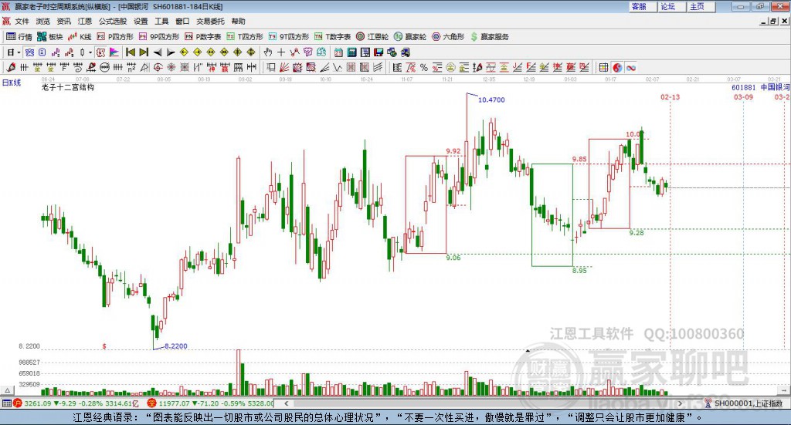The width and height of the screenshot is (791, 425).
Task: Click the 深 Shenzhen index status icon
Action: 151,403
